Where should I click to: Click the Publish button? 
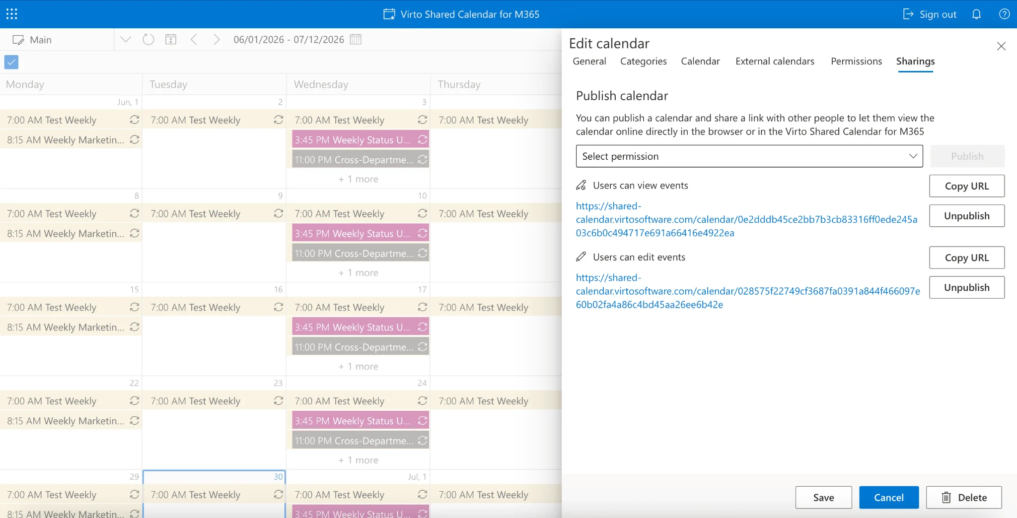point(967,156)
